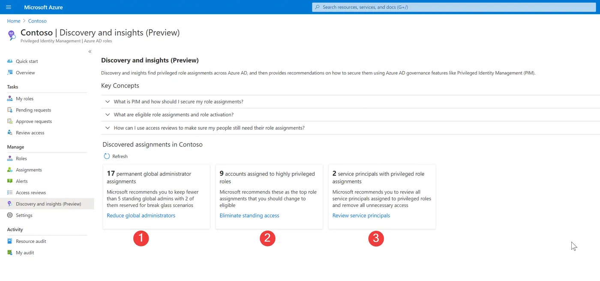Click the Resource audit book icon
600x281 pixels.
[x=10, y=241]
